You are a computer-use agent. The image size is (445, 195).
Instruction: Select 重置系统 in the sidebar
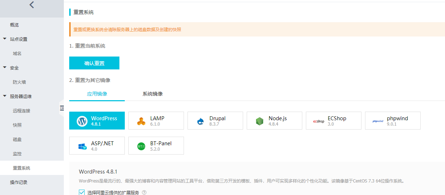tap(32, 168)
